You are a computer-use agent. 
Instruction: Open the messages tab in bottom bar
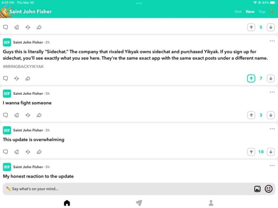139,203
